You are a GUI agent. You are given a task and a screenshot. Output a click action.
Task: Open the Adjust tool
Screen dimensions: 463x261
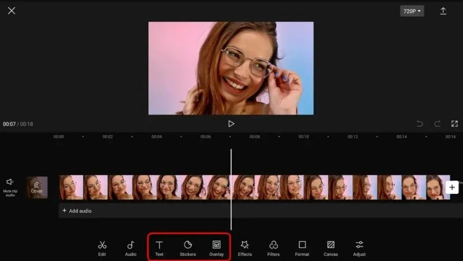(x=359, y=248)
